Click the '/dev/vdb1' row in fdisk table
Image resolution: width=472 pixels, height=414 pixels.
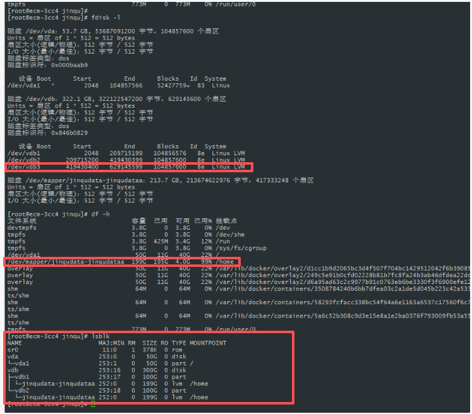126,153
